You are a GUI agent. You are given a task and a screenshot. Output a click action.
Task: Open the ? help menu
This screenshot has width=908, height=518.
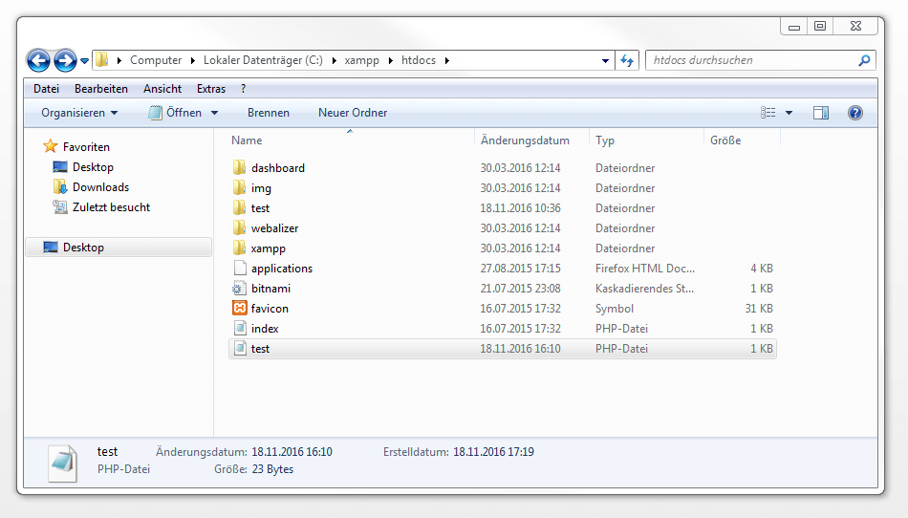tap(243, 89)
